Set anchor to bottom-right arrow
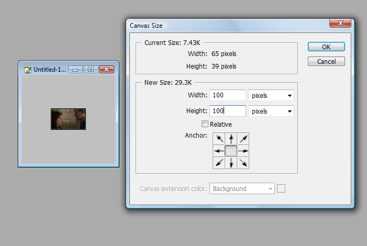This screenshot has width=367, height=246. tap(243, 163)
